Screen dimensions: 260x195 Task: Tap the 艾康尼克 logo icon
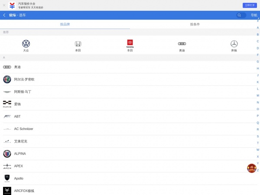7,141
